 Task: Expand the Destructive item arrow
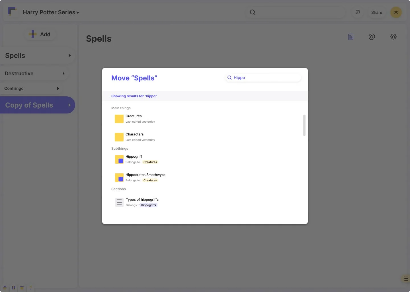[x=63, y=74]
